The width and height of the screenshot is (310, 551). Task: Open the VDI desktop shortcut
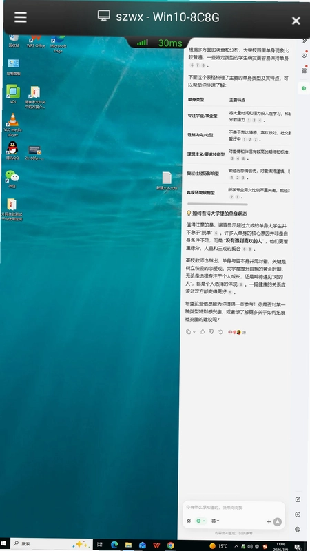[13, 94]
